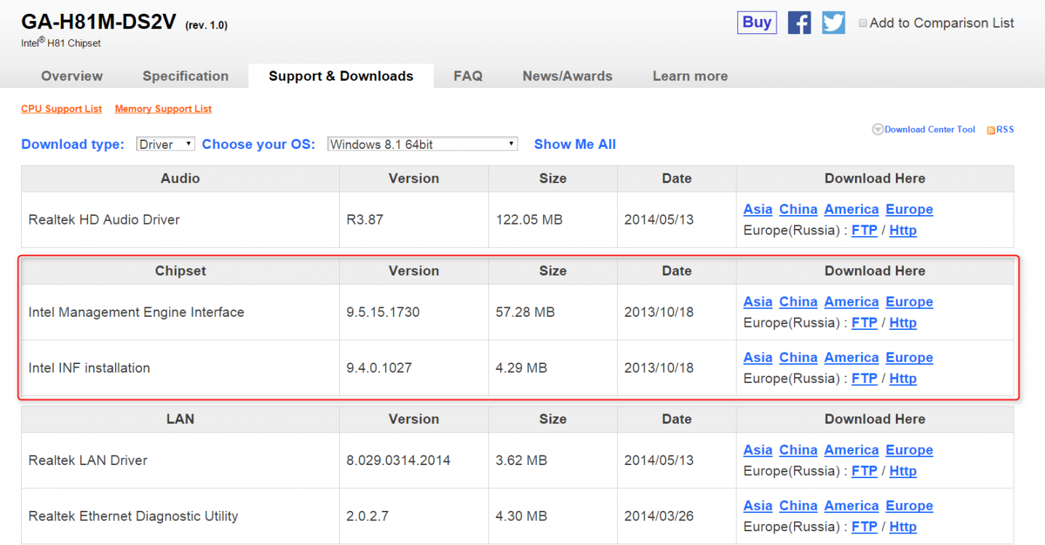This screenshot has width=1045, height=545.
Task: Download Realtek HD Audio Driver from Europe
Action: point(909,209)
